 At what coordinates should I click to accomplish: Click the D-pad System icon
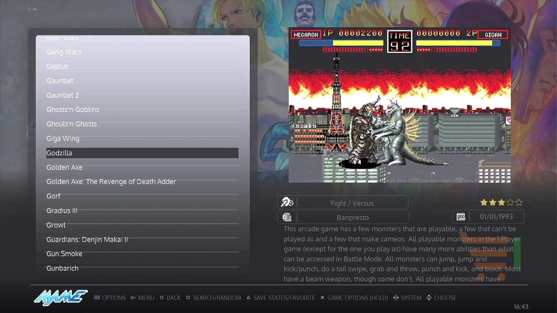[x=395, y=298]
